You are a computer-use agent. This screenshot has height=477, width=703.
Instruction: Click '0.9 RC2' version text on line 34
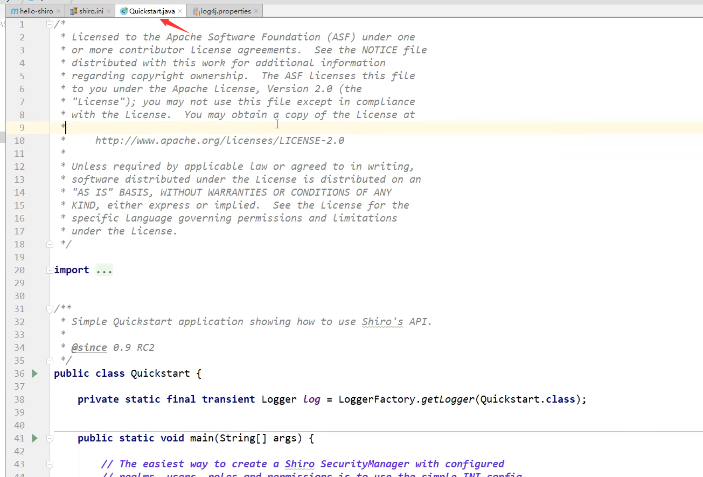coord(134,348)
